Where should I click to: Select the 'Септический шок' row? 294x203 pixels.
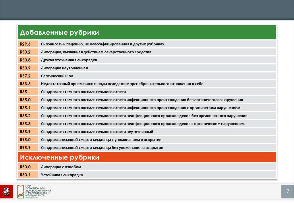[x=57, y=76]
